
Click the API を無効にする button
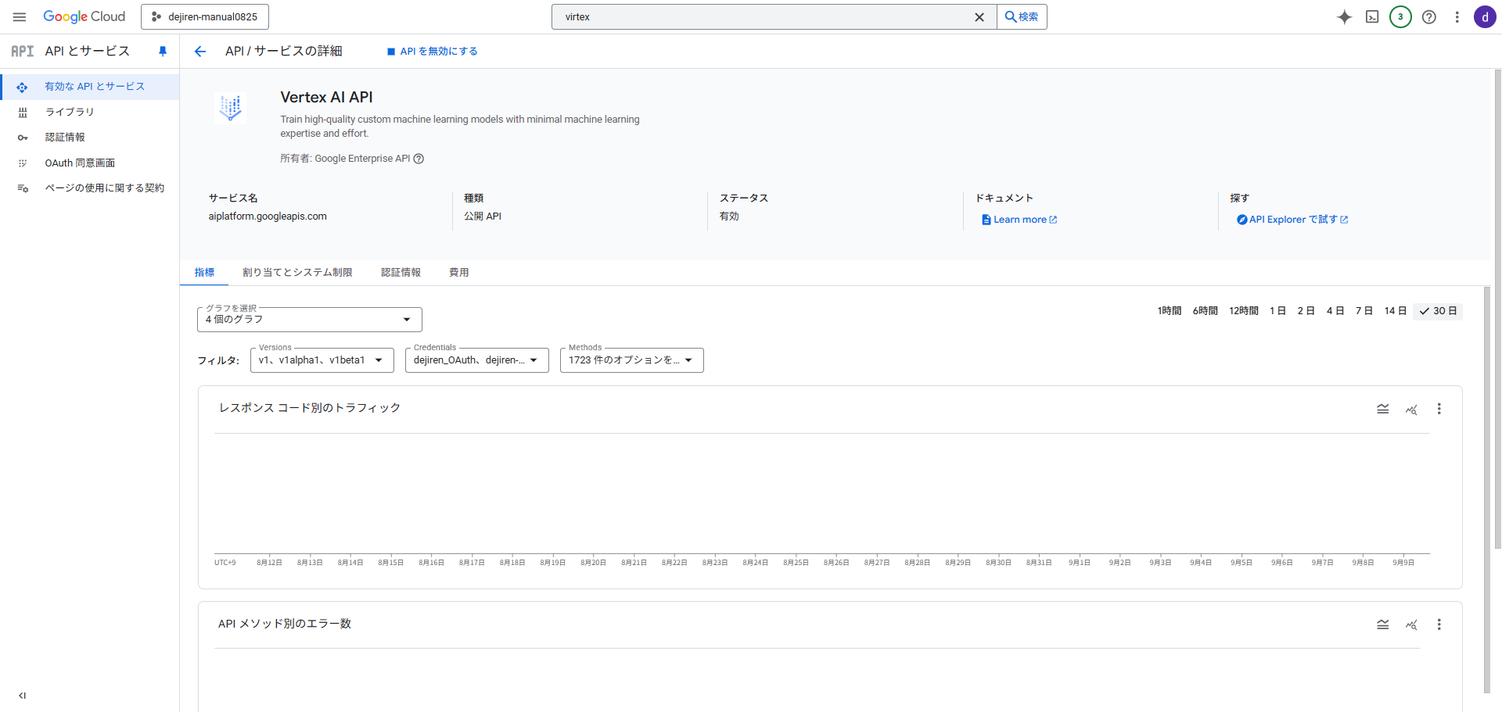click(432, 52)
